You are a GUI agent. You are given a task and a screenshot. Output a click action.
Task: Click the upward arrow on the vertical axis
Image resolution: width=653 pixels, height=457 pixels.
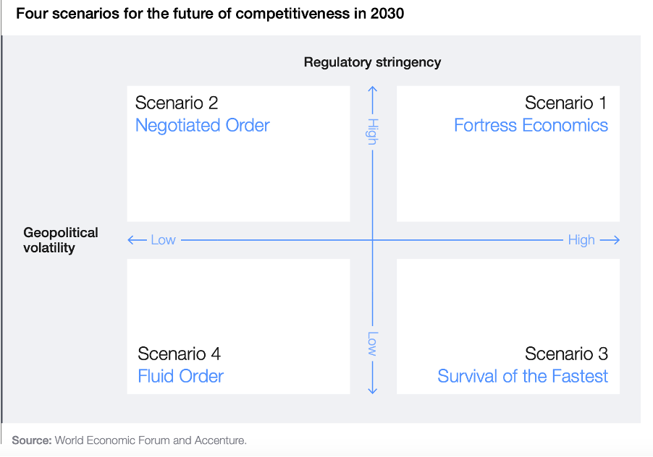pyautogui.click(x=372, y=92)
